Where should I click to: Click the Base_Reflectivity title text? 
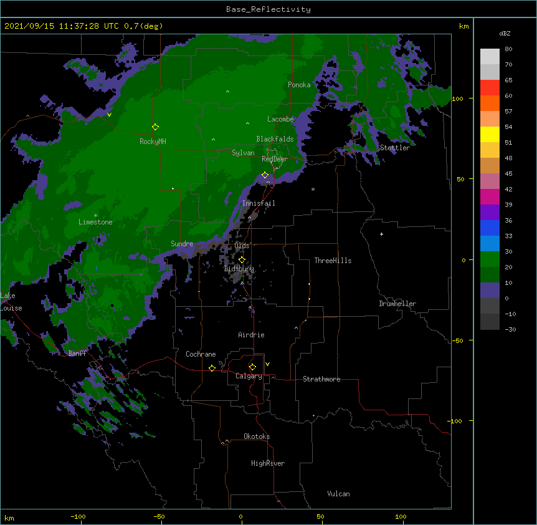click(268, 9)
